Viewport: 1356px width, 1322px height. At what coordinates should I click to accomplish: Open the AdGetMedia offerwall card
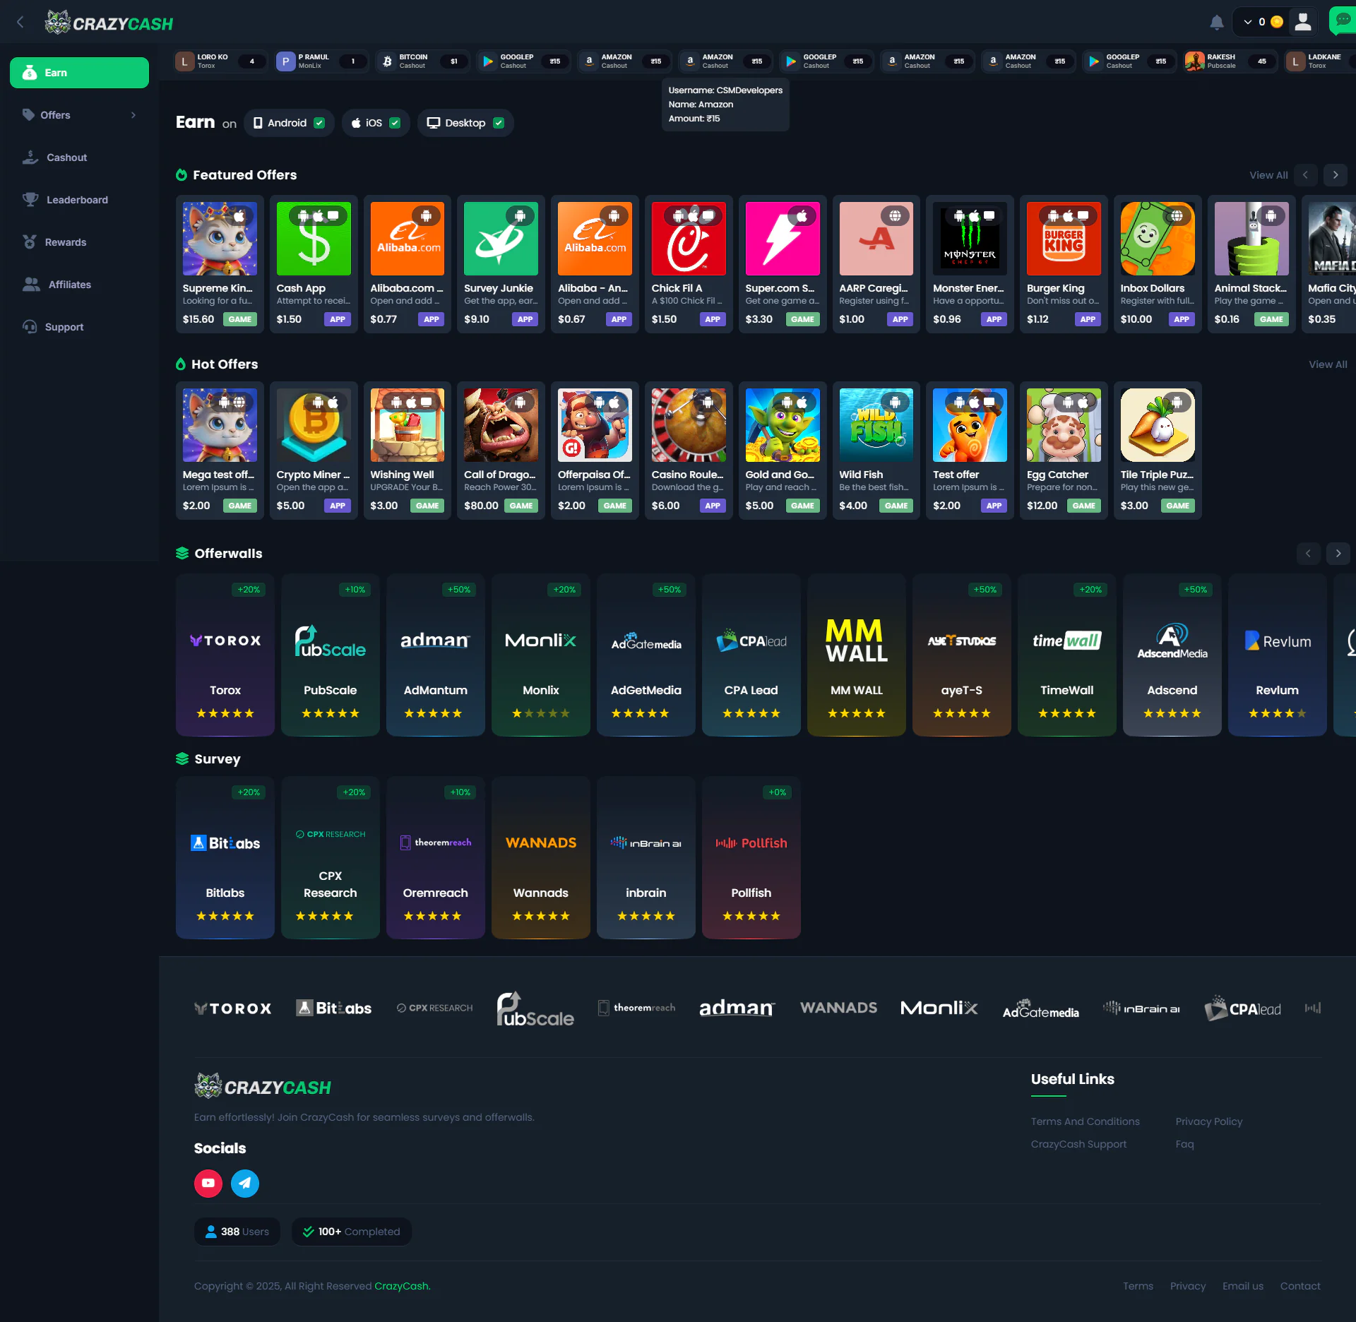click(646, 655)
